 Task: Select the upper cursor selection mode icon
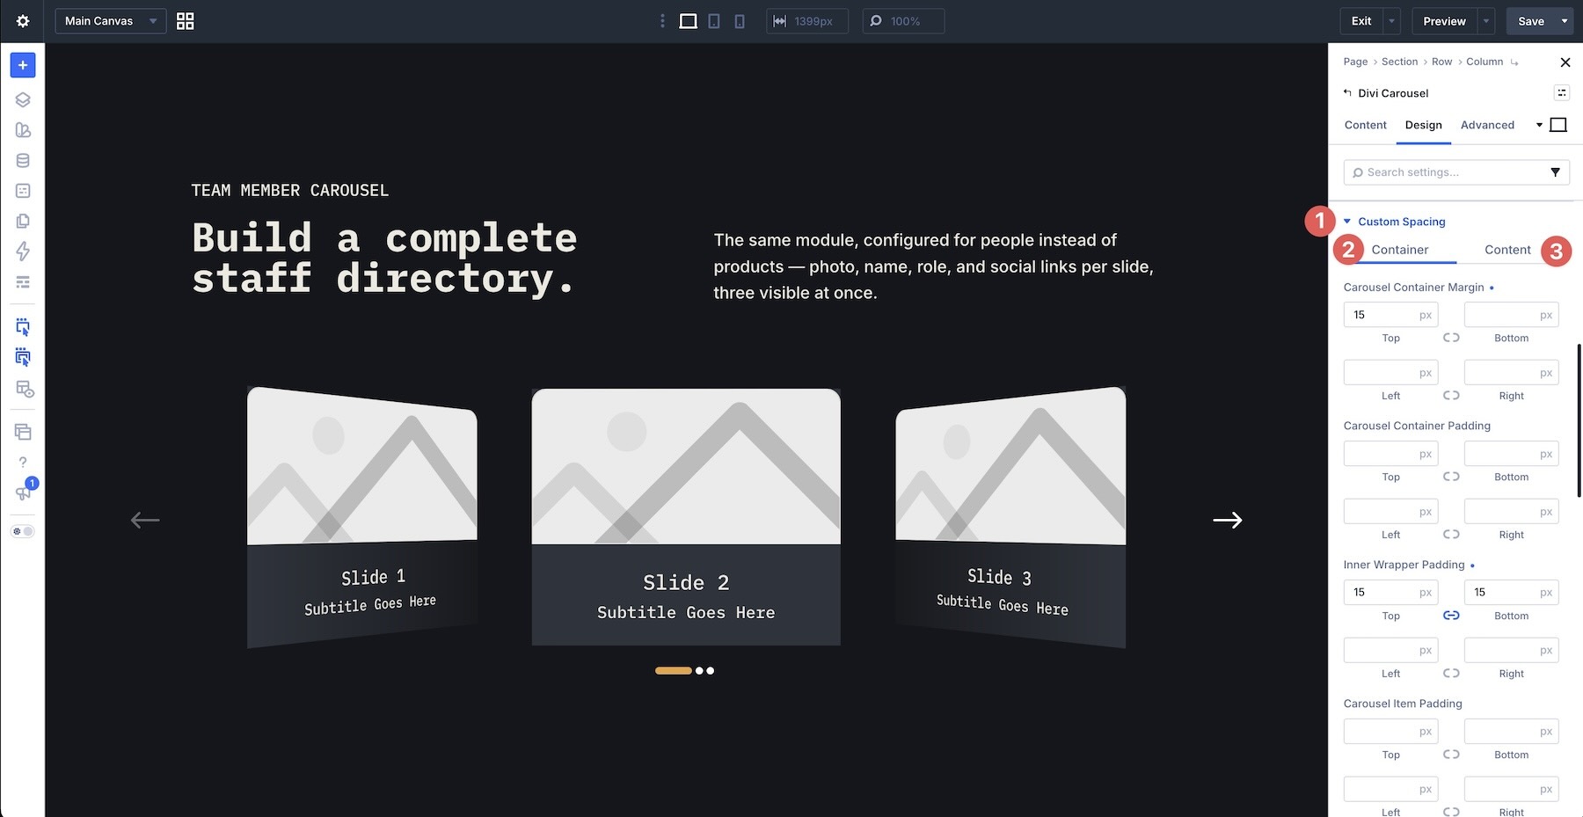pyautogui.click(x=23, y=327)
